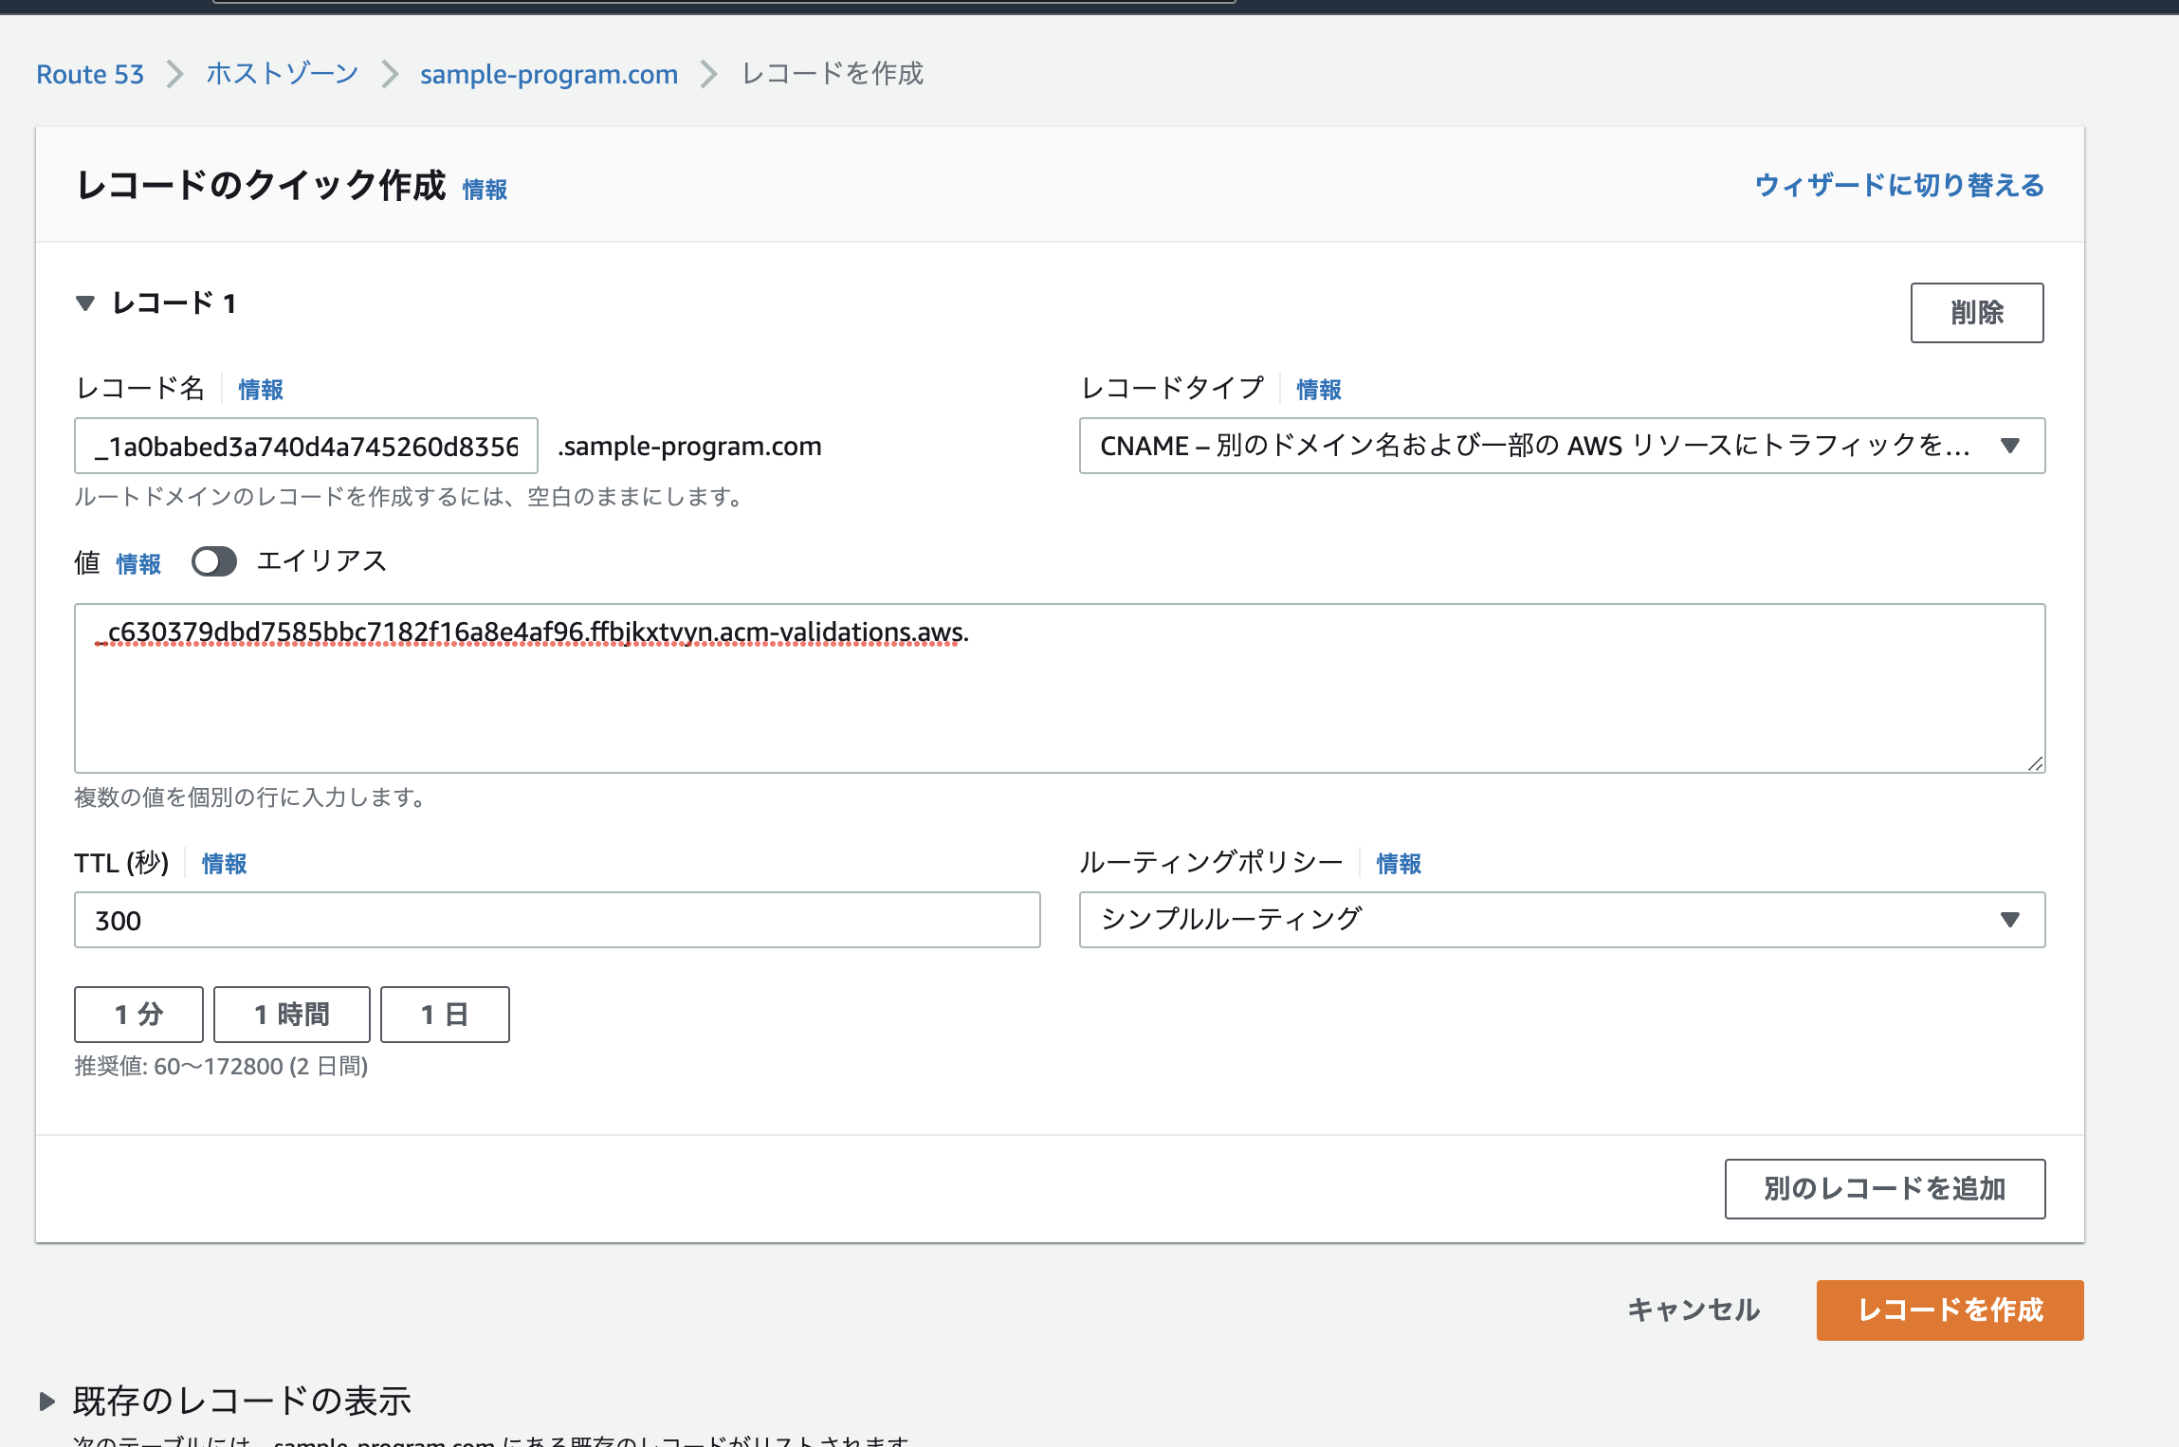Collapse the レコード 1 section triangle
This screenshot has width=2179, height=1447.
(85, 303)
